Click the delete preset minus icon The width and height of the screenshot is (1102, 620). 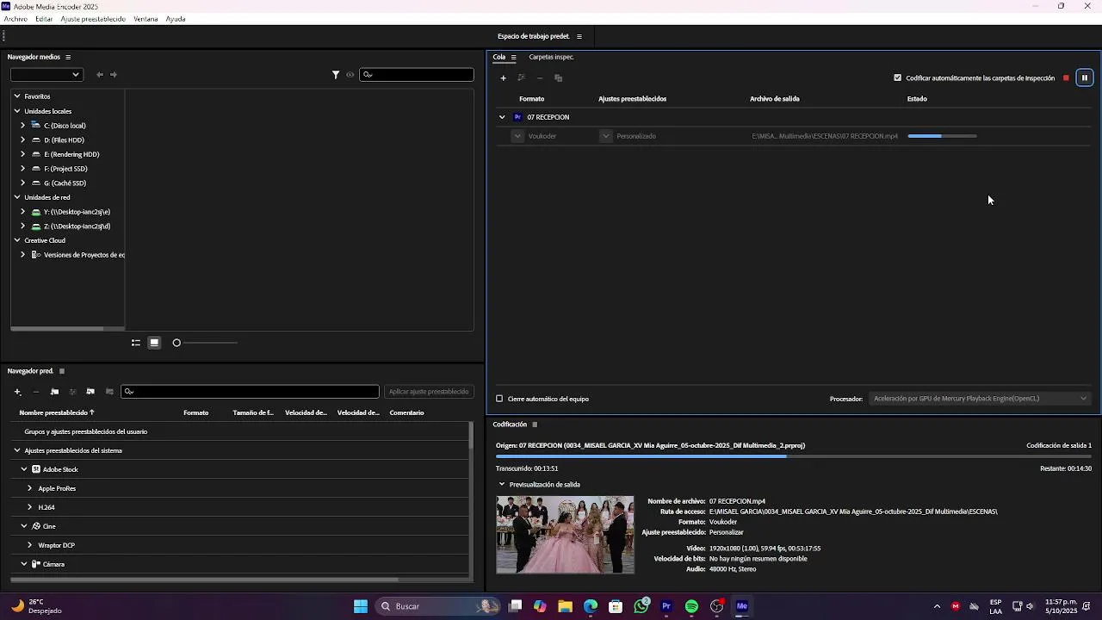point(35,392)
